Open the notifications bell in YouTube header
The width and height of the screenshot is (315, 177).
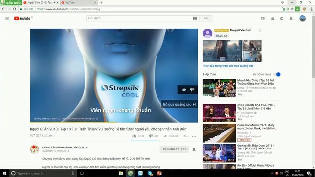[291, 18]
